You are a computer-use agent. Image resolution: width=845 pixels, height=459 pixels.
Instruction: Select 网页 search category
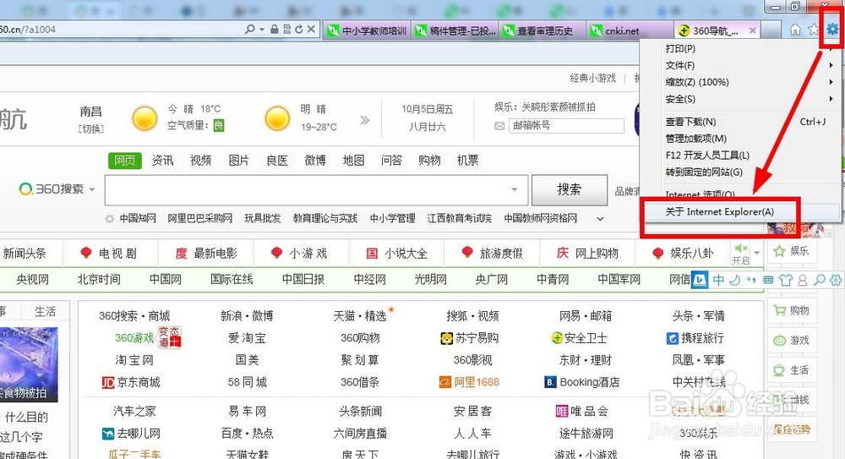[124, 161]
